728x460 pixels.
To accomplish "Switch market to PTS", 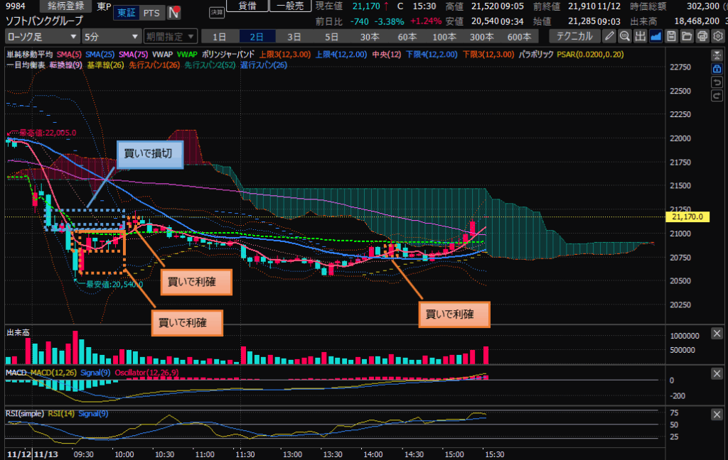I will [151, 13].
